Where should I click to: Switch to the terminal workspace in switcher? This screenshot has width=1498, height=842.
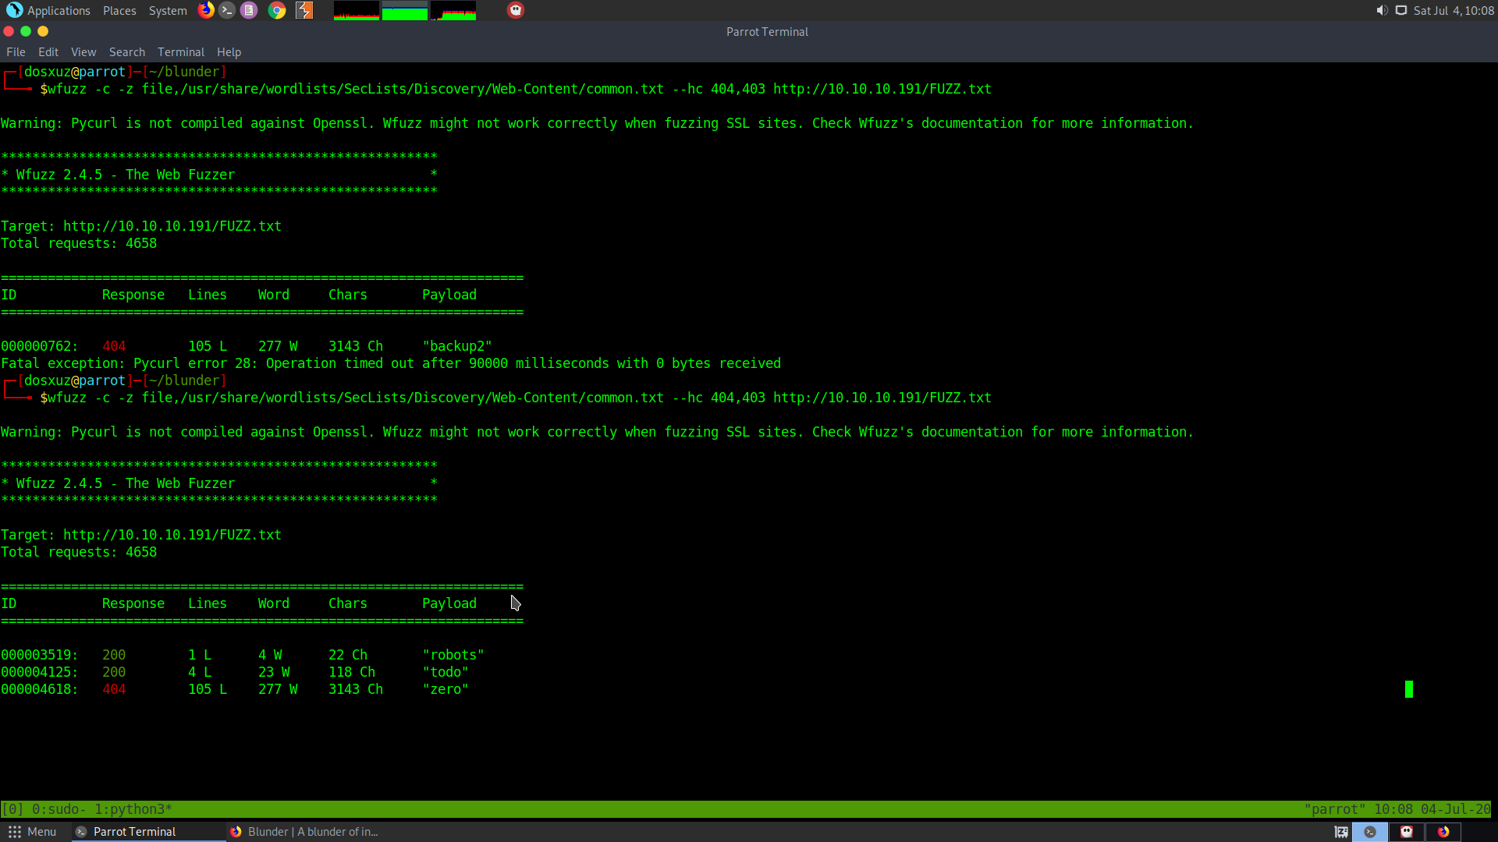click(1370, 832)
